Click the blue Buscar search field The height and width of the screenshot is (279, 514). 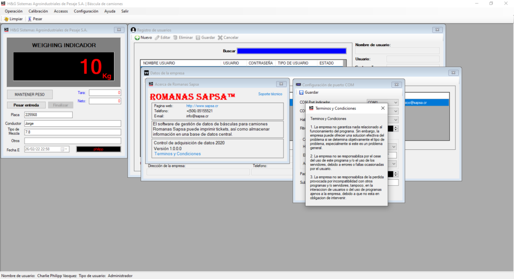(x=292, y=51)
